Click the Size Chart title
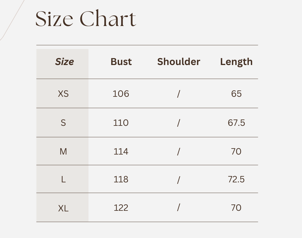 tap(86, 19)
